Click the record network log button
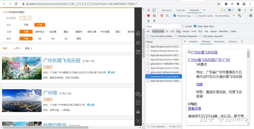Screen dimensions: 254x129 point(149,16)
